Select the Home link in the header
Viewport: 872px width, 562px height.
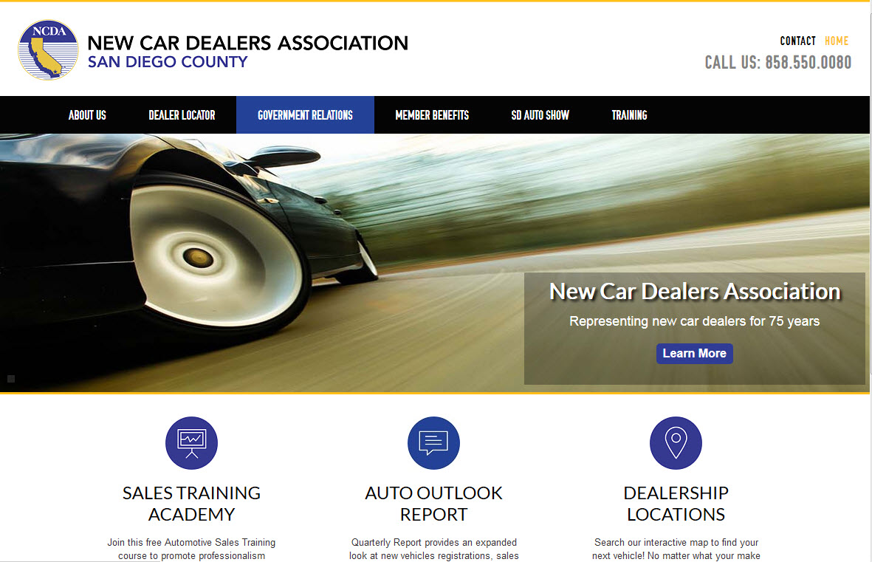(x=837, y=41)
